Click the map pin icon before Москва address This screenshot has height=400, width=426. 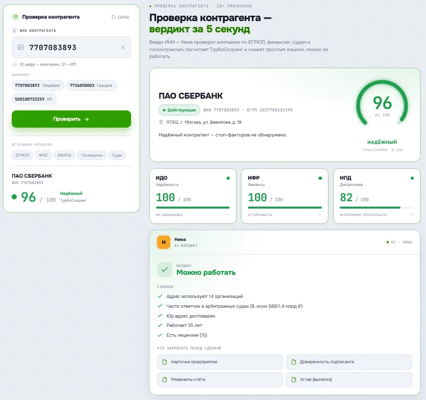[161, 122]
